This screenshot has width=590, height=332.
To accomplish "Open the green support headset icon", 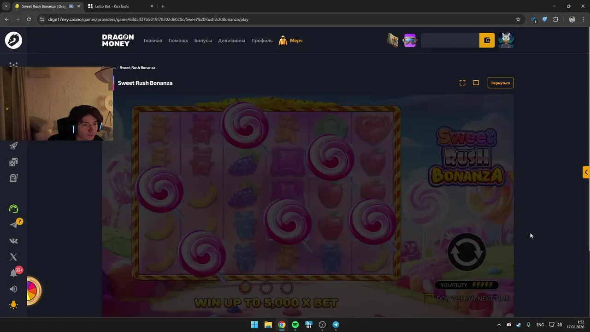I will click(x=13, y=209).
